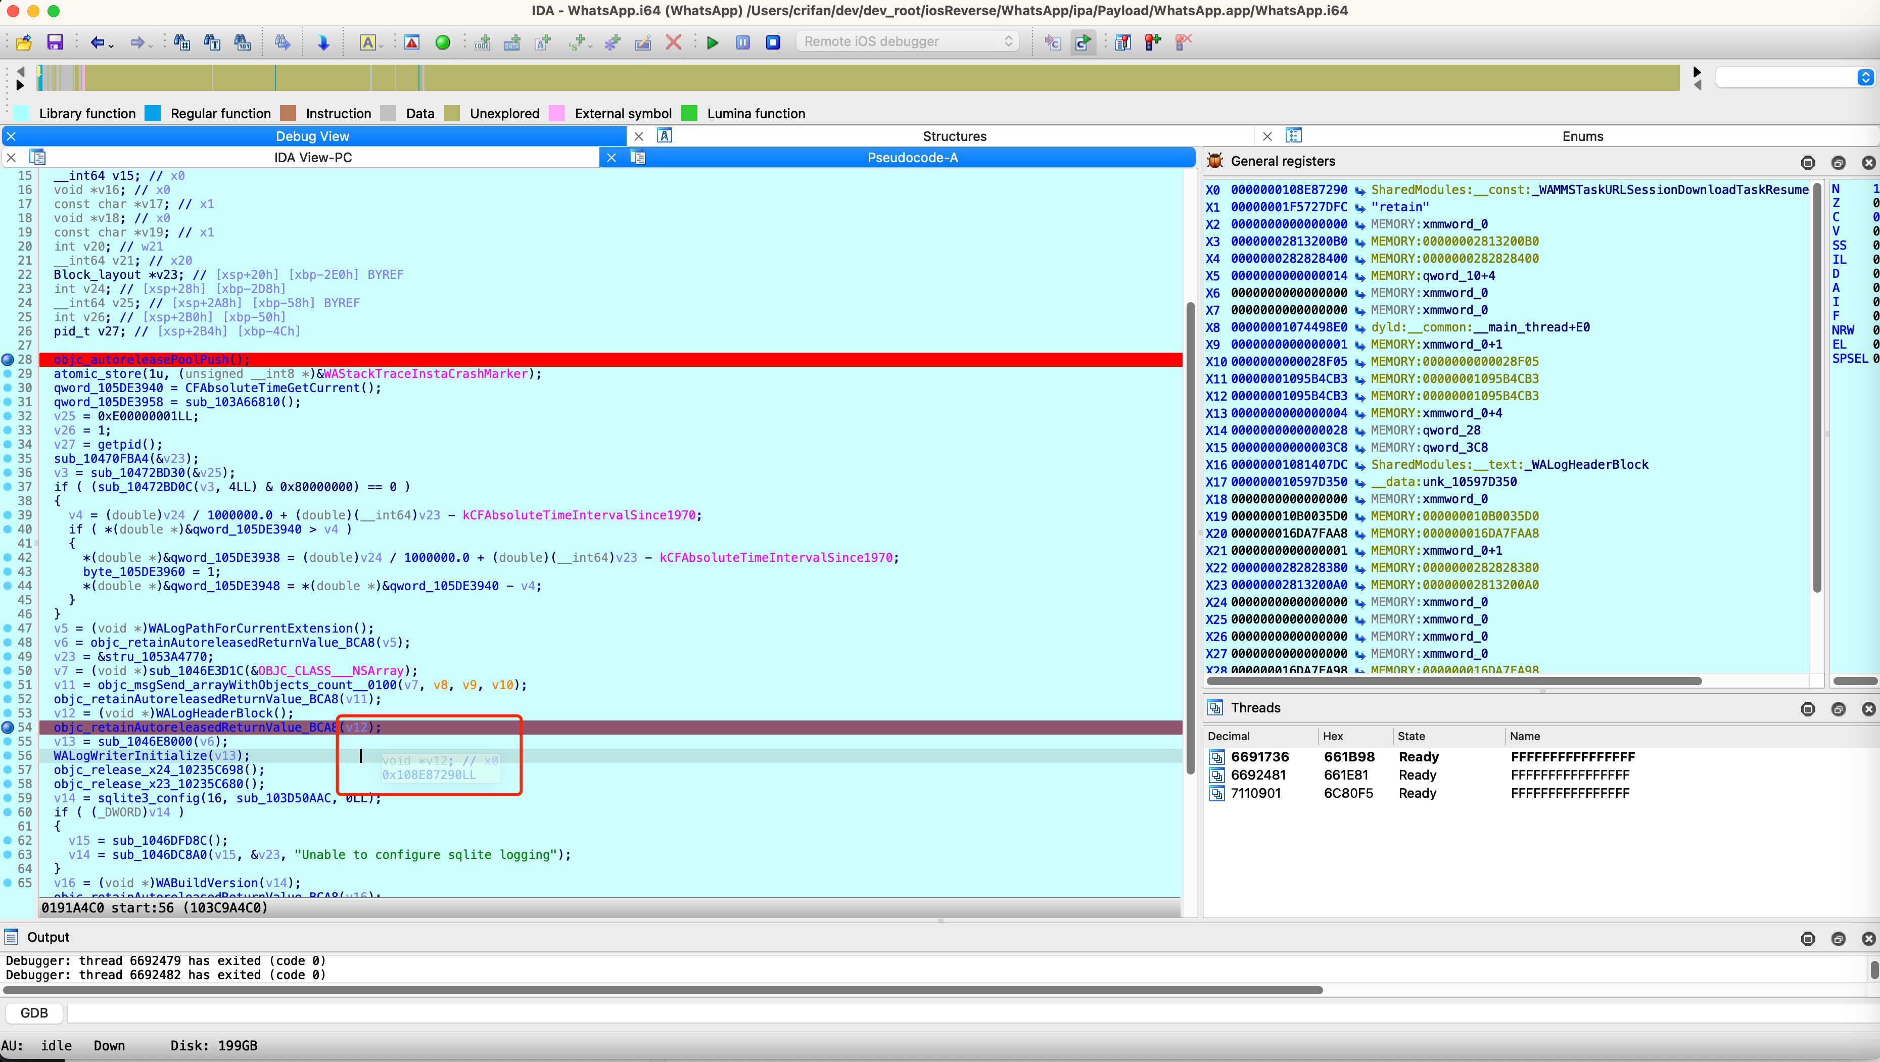Screen dimensions: 1880x1062
Task: Sort threads by State column header
Action: [1411, 737]
